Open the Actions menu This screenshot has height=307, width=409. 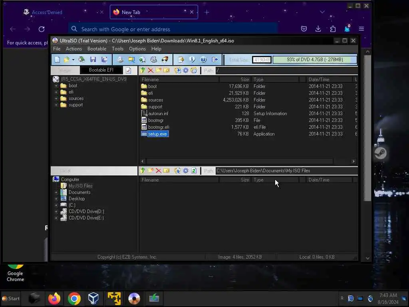click(x=74, y=49)
